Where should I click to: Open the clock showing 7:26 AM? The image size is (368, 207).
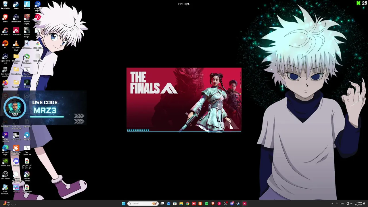tap(358, 204)
